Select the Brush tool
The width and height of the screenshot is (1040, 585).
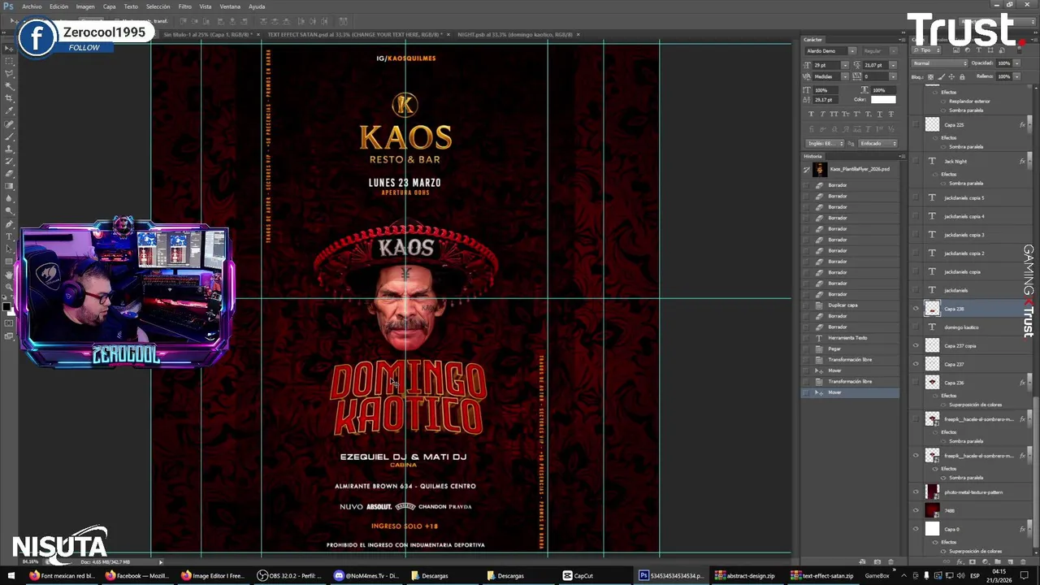tap(9, 136)
